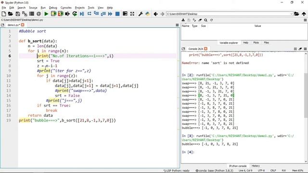308x173 pixels.
Task: Go forward with the right arrow
Action: [x=162, y=14]
